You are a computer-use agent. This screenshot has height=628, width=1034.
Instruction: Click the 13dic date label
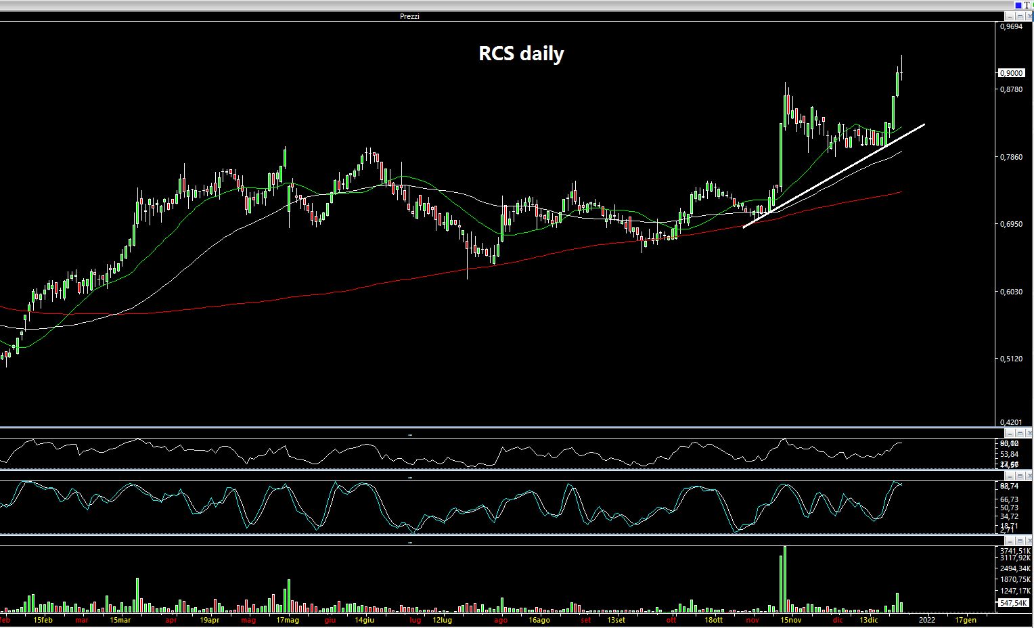coord(869,620)
